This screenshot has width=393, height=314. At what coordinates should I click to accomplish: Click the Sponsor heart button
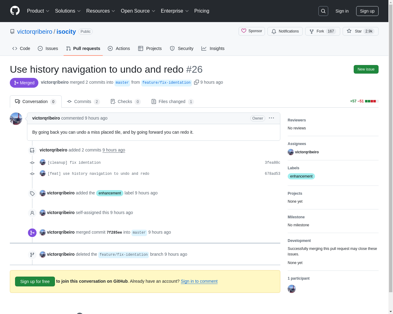tap(252, 31)
